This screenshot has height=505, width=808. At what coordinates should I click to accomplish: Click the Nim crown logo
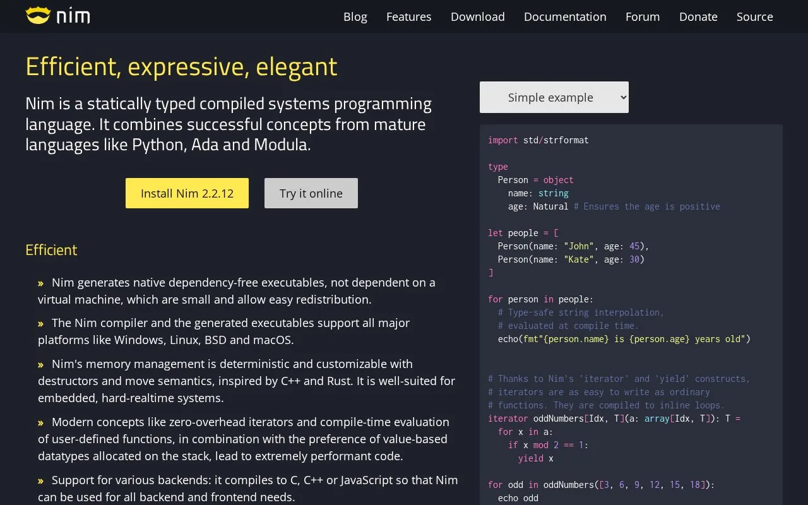[57, 16]
